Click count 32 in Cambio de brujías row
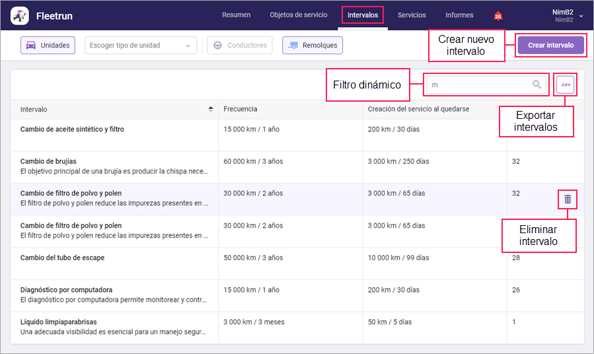This screenshot has width=594, height=354. click(516, 161)
